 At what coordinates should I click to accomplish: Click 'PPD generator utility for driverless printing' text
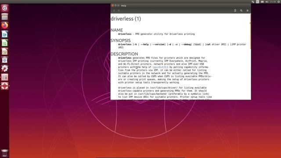pos(165,34)
